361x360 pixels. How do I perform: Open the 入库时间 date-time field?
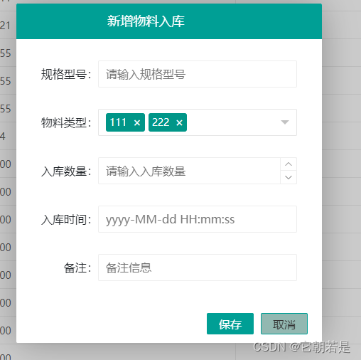pos(198,219)
